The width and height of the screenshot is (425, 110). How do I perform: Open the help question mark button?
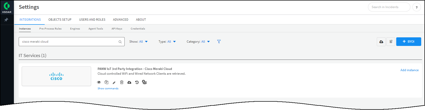pyautogui.click(x=416, y=7)
